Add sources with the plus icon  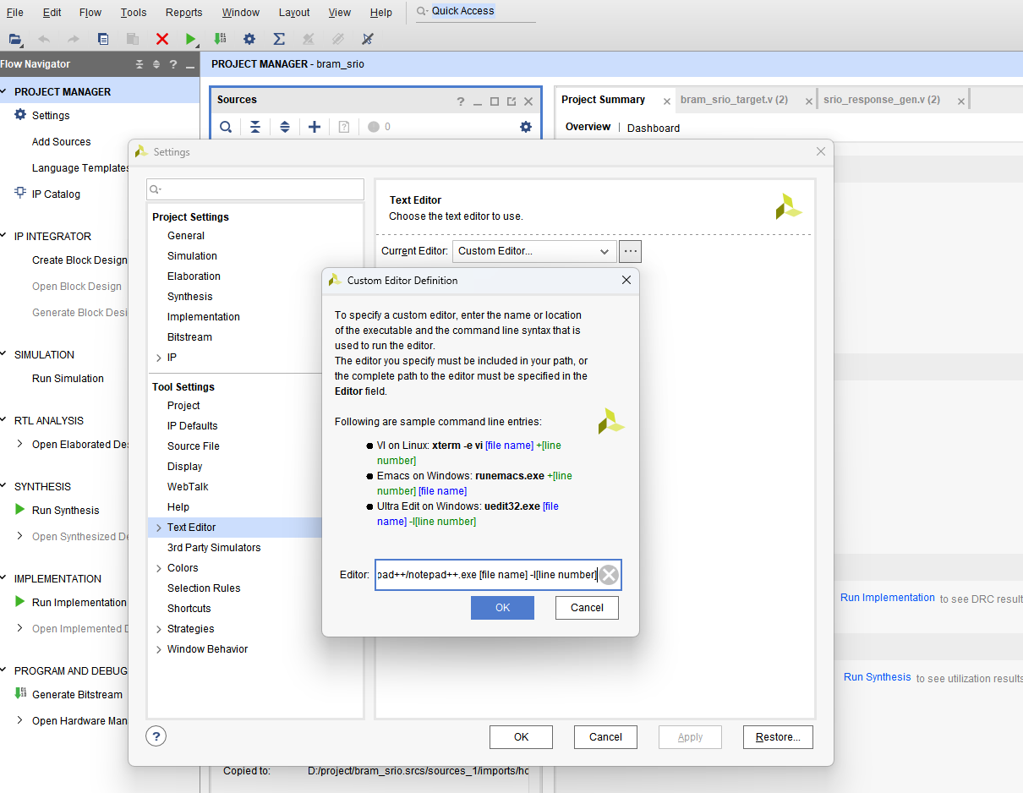point(315,127)
